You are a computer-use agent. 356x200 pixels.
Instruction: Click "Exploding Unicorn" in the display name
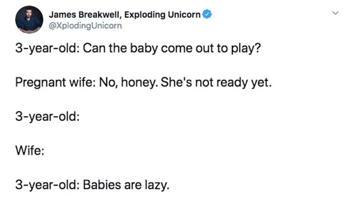(162, 14)
